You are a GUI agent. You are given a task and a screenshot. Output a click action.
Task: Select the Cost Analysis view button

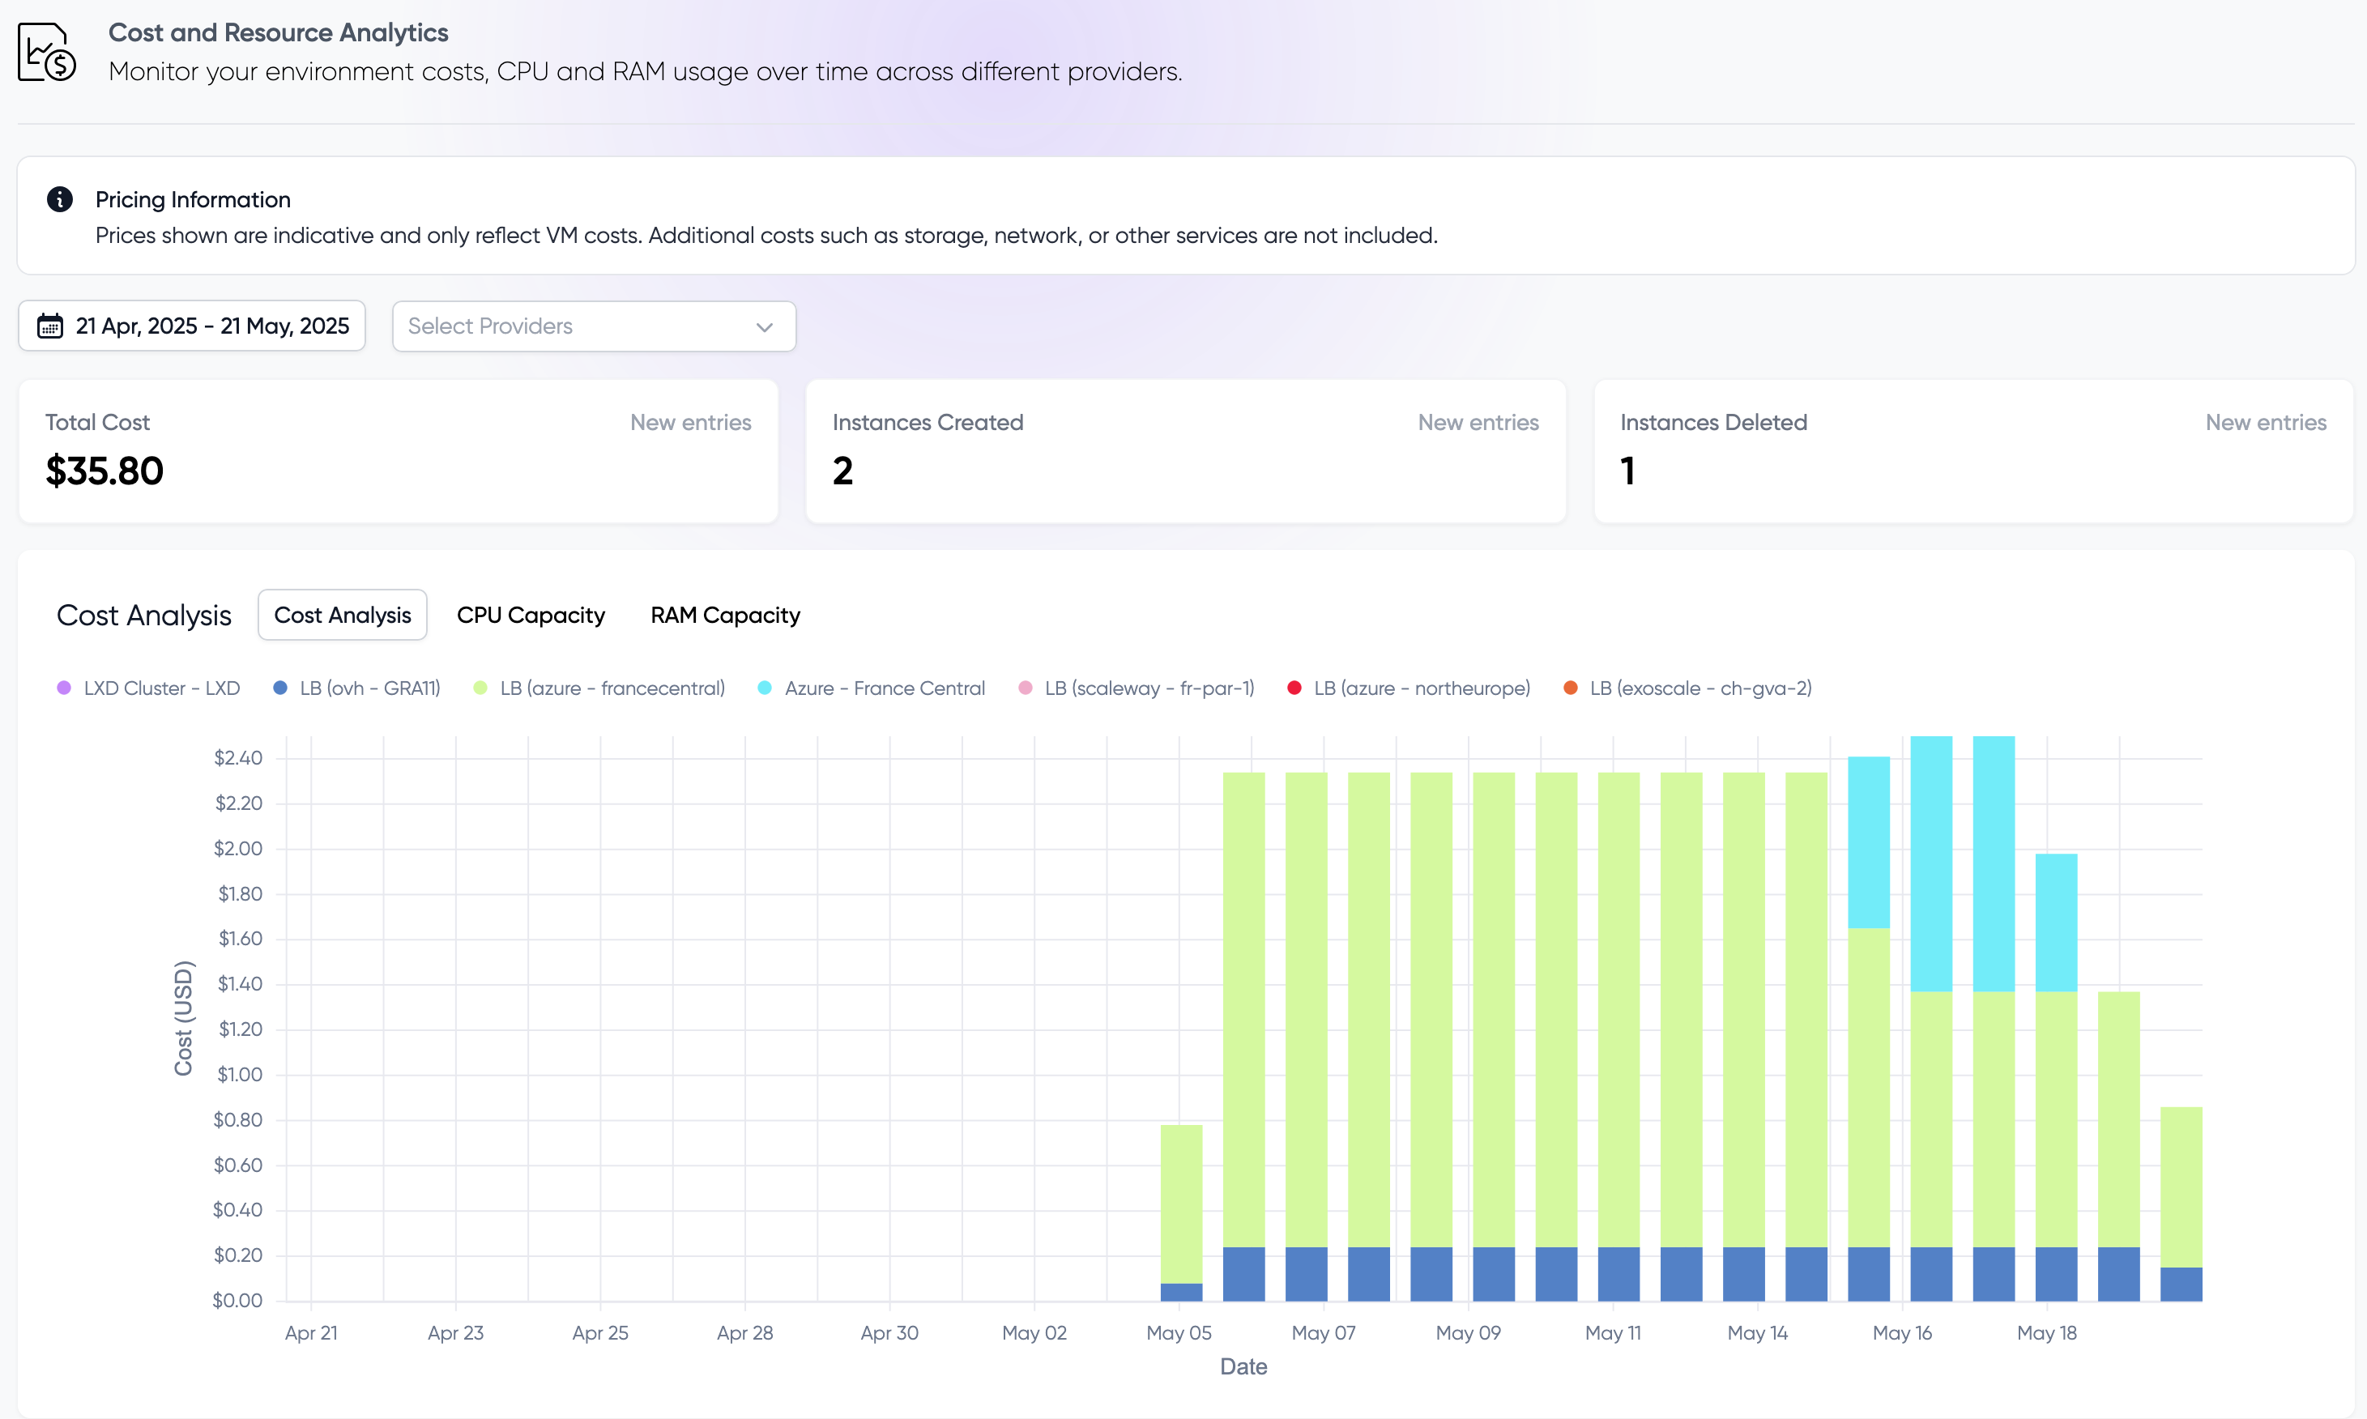(x=341, y=615)
